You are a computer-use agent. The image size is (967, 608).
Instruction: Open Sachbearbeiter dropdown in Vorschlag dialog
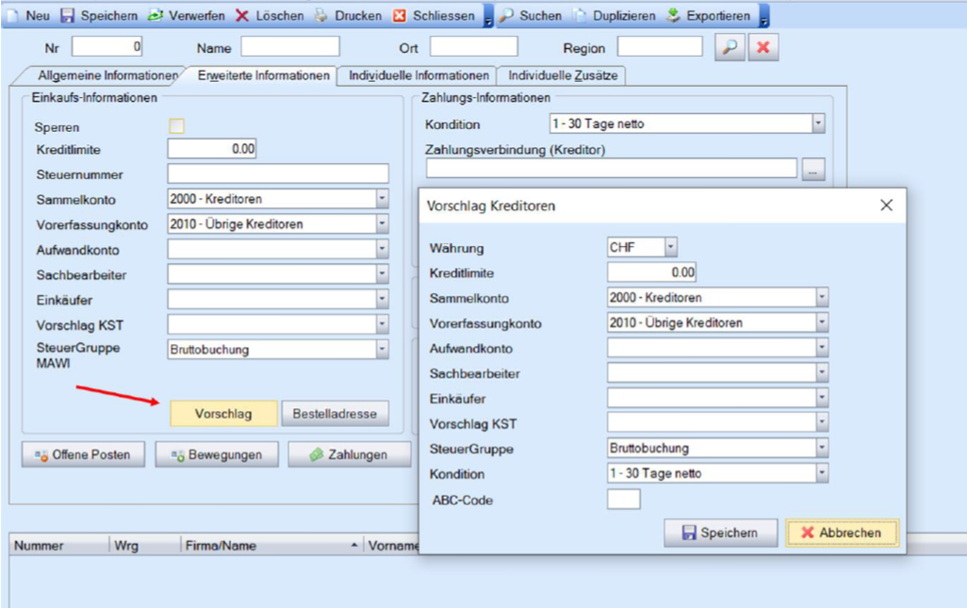click(x=822, y=372)
